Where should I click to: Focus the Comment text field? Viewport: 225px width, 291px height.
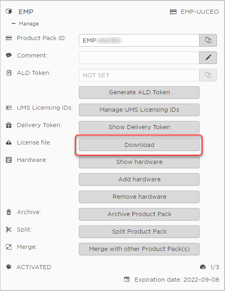point(139,58)
